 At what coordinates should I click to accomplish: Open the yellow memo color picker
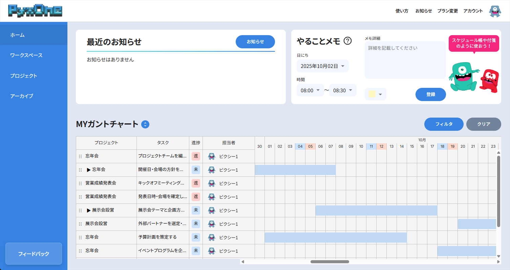tap(375, 94)
